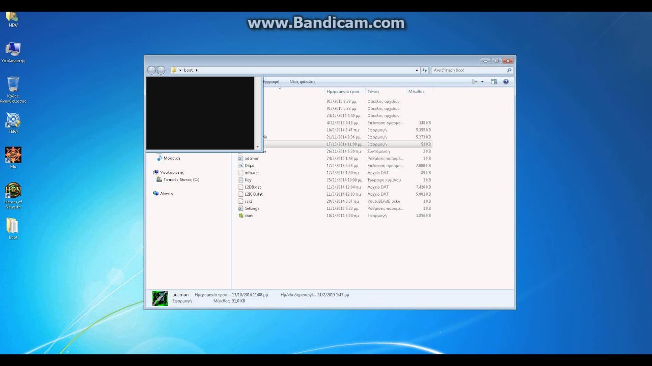Click the refresh button next to address bar
The height and width of the screenshot is (366, 652).
(x=425, y=70)
